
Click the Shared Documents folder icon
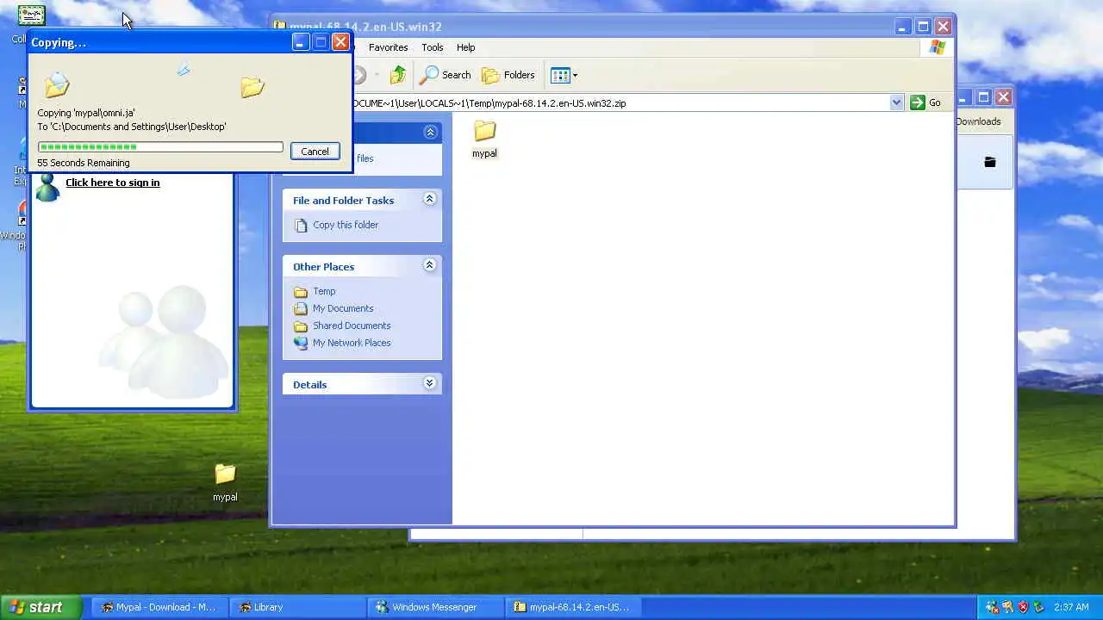tap(301, 326)
